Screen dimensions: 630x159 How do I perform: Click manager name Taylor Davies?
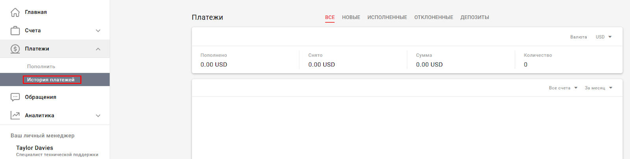(35, 148)
